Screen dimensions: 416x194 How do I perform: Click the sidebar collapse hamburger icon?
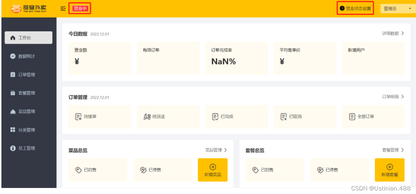(63, 9)
